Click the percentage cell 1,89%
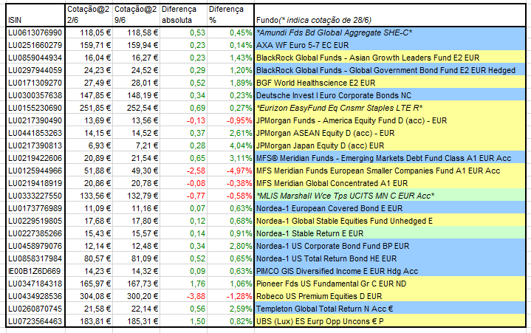This screenshot has width=531, height=333. [x=230, y=83]
